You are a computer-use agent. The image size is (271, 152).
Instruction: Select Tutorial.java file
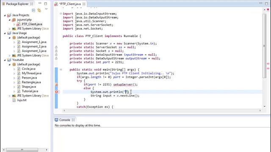30,91
